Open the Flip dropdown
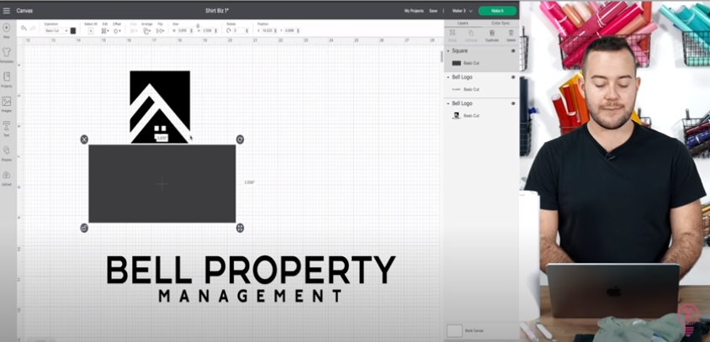 (x=161, y=31)
